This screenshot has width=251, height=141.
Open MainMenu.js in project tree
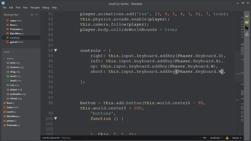[x=13, y=116]
